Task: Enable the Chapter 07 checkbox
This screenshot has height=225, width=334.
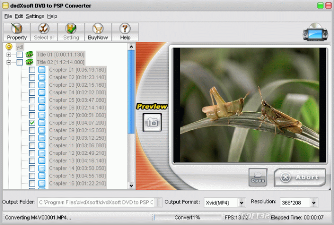Action: click(x=32, y=115)
